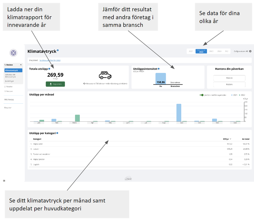Click info icon beside Utsläpp per kategori
Viewport: 254px width, 221px height.
[x=57, y=133]
